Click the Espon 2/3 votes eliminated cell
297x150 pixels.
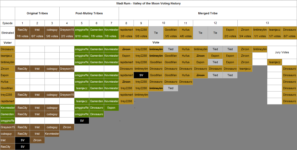click(230, 33)
